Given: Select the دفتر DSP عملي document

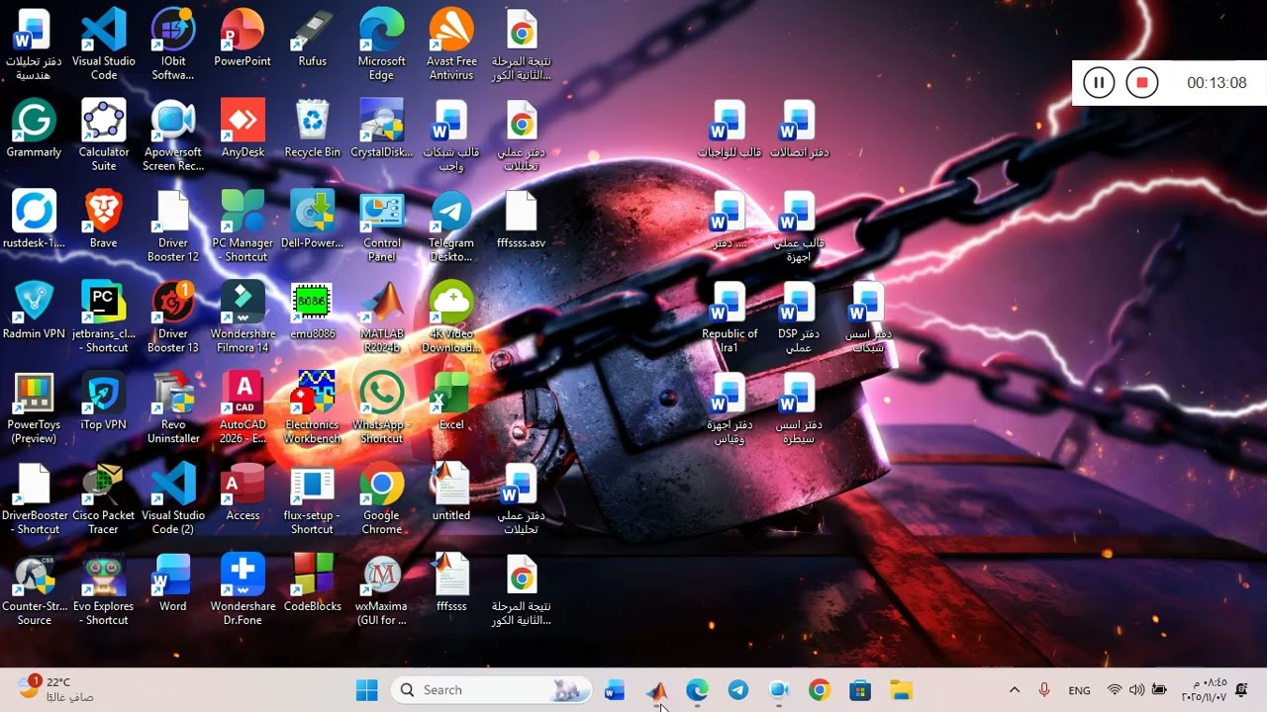Looking at the screenshot, I should [x=798, y=318].
